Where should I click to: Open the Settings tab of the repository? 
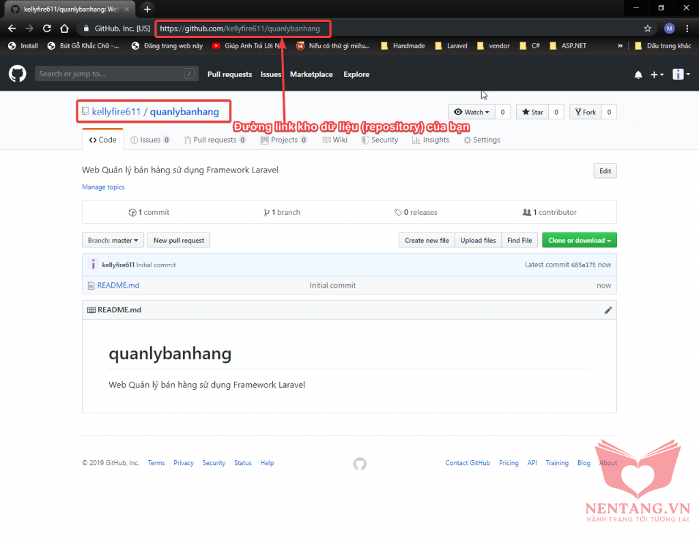click(x=481, y=140)
